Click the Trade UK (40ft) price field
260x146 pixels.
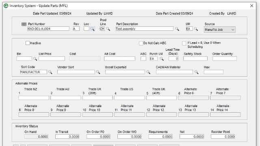click(x=162, y=98)
